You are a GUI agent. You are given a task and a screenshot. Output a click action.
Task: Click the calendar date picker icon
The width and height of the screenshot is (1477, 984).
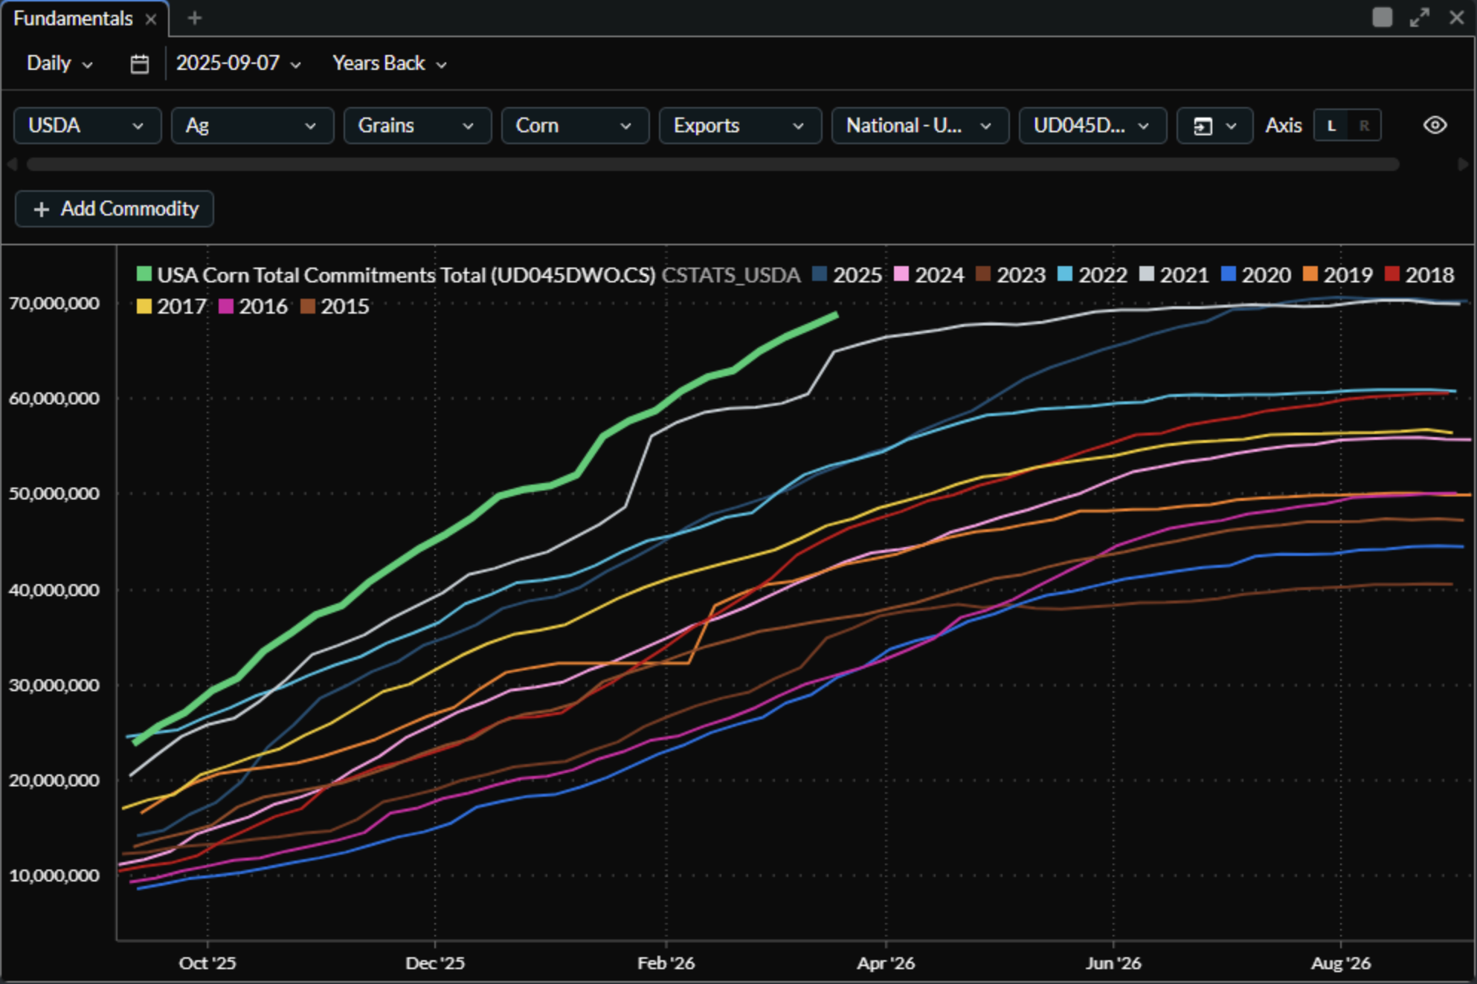[139, 64]
